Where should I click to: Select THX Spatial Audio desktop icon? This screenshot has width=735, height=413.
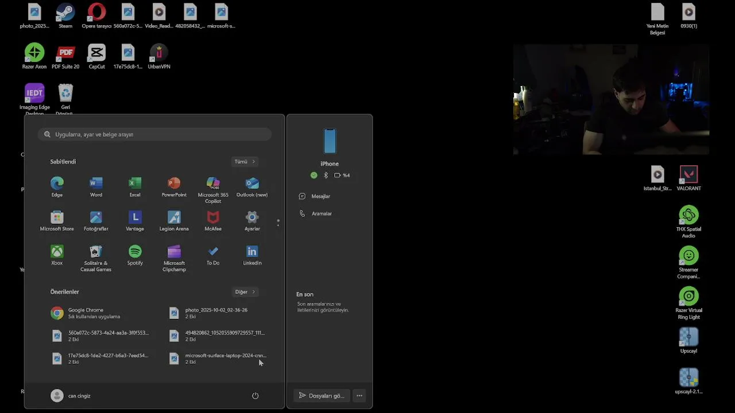[688, 222]
